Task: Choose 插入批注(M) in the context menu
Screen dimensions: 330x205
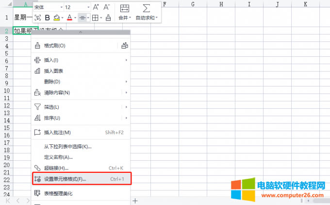Action: [57, 132]
